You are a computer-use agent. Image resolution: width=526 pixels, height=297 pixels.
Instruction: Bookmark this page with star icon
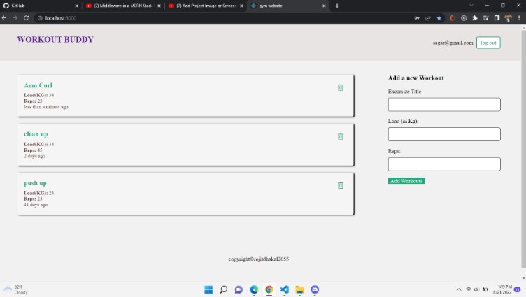click(439, 18)
